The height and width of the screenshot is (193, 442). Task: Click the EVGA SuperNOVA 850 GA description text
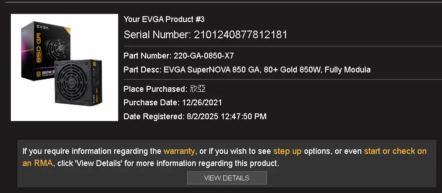pos(267,70)
